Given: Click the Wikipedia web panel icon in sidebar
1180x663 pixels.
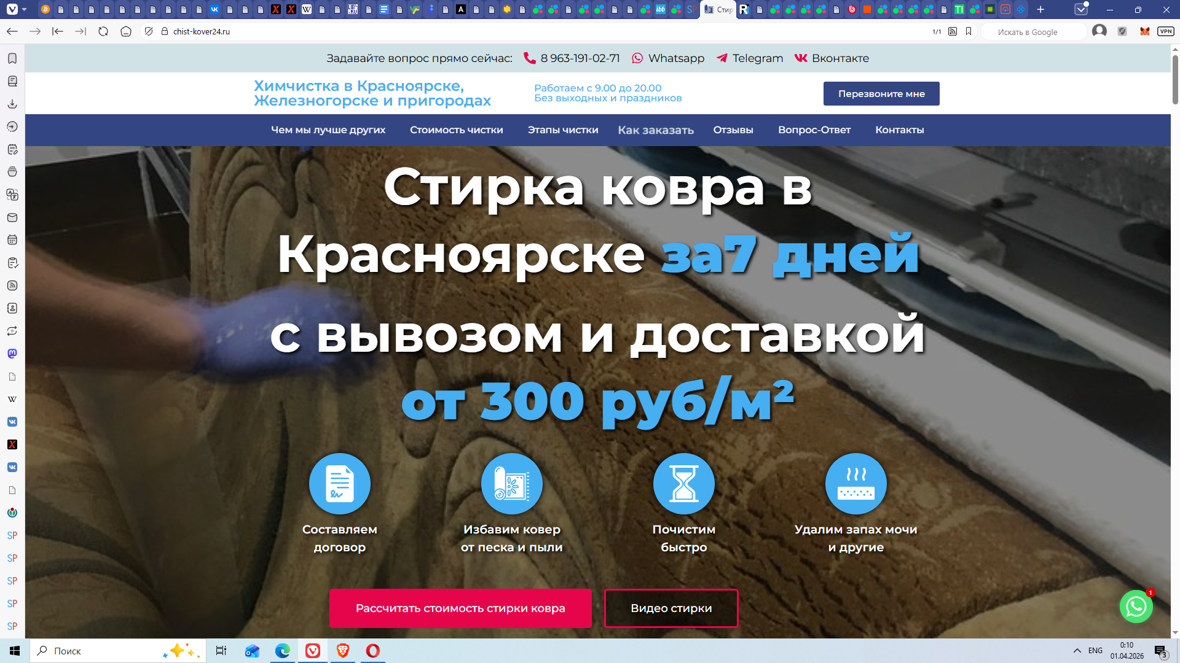Looking at the screenshot, I should (12, 399).
